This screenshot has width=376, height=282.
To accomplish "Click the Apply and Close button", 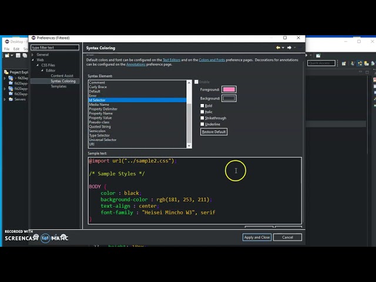I will (257, 237).
